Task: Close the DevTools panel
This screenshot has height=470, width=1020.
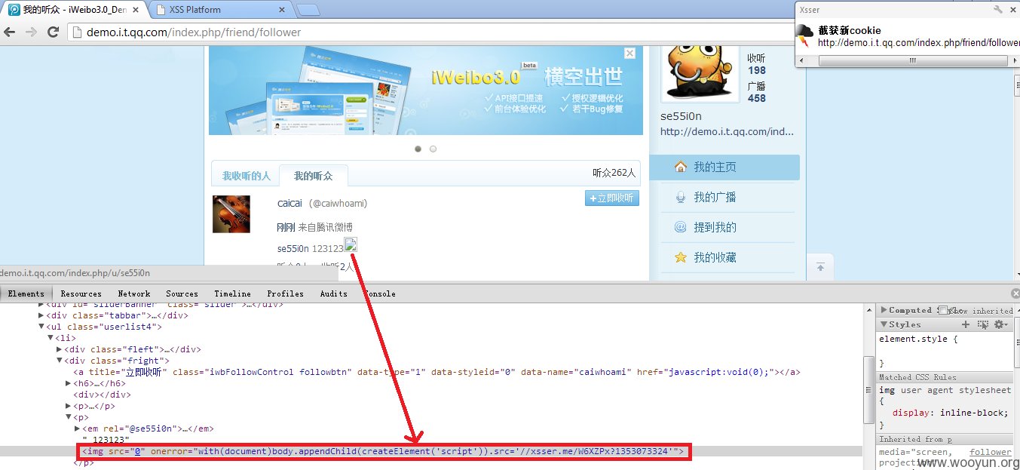Action: (x=1014, y=293)
